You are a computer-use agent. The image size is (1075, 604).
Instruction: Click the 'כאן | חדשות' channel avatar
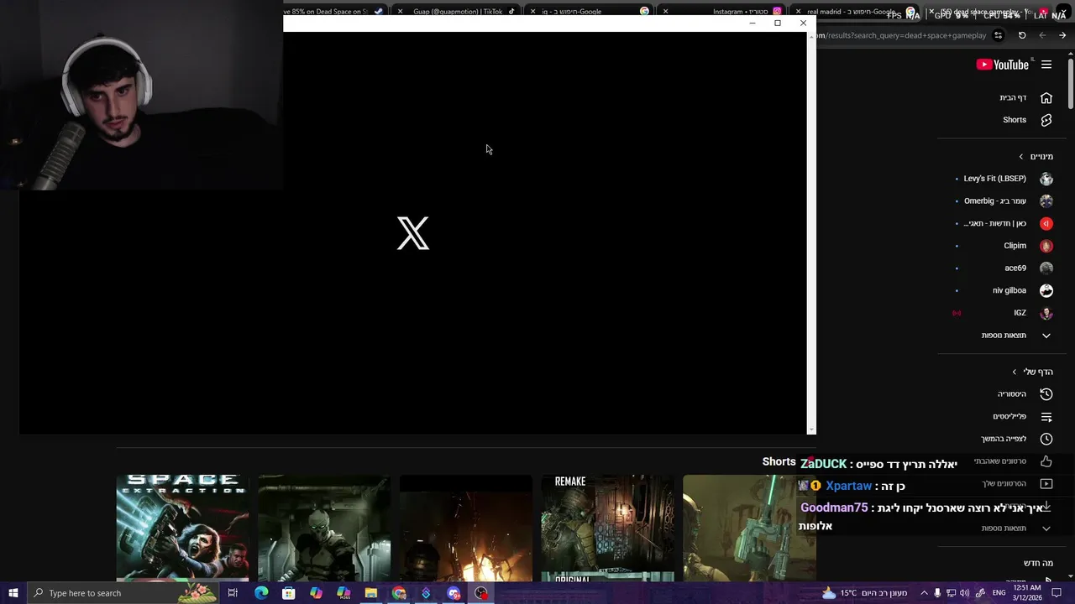(1046, 223)
